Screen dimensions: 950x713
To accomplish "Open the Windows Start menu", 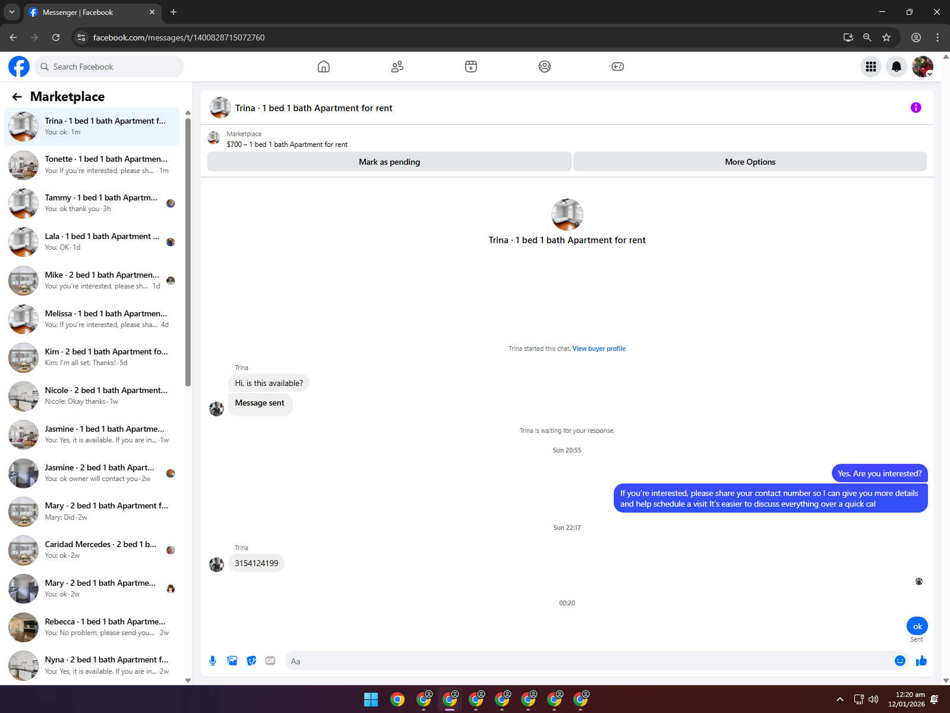I will coord(371,699).
